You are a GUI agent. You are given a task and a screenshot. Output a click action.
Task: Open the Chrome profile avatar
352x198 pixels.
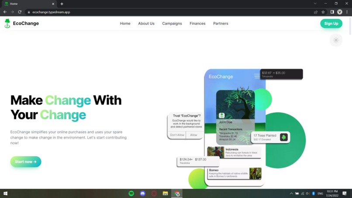point(340,12)
